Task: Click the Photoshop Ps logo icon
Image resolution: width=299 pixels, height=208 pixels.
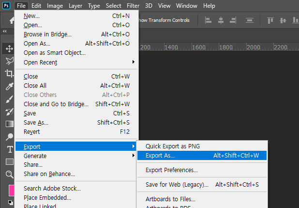Action: tap(6, 5)
